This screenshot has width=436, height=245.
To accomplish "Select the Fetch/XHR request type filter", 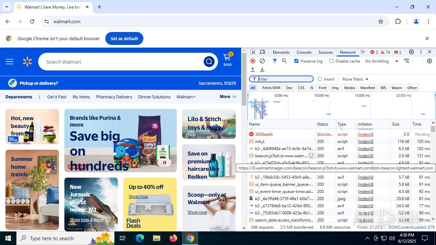I will pos(271,88).
